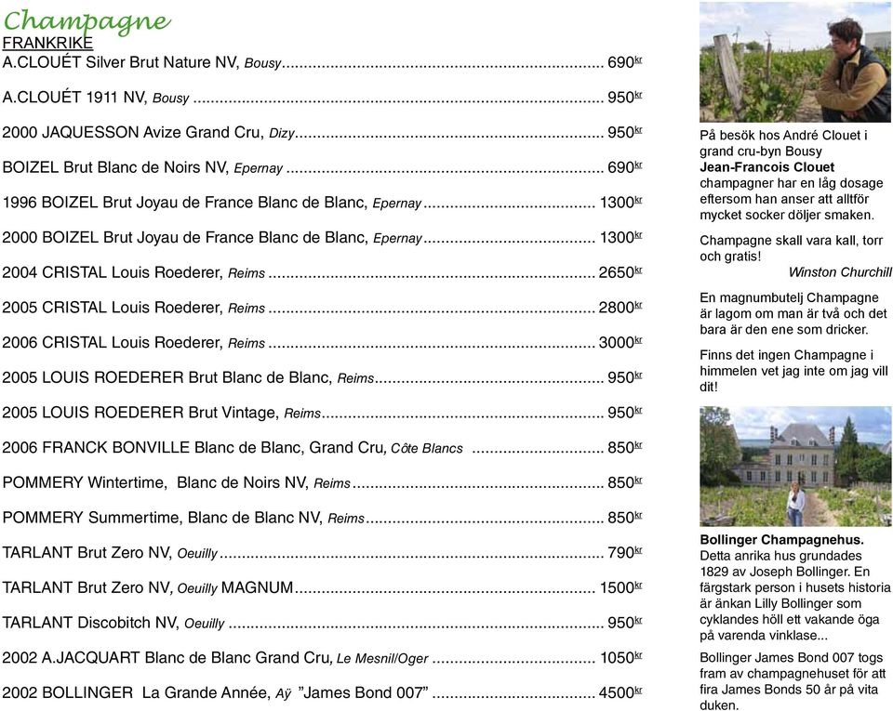Click TARLANT Brut Zero NV MAGNUM entry

(323, 587)
